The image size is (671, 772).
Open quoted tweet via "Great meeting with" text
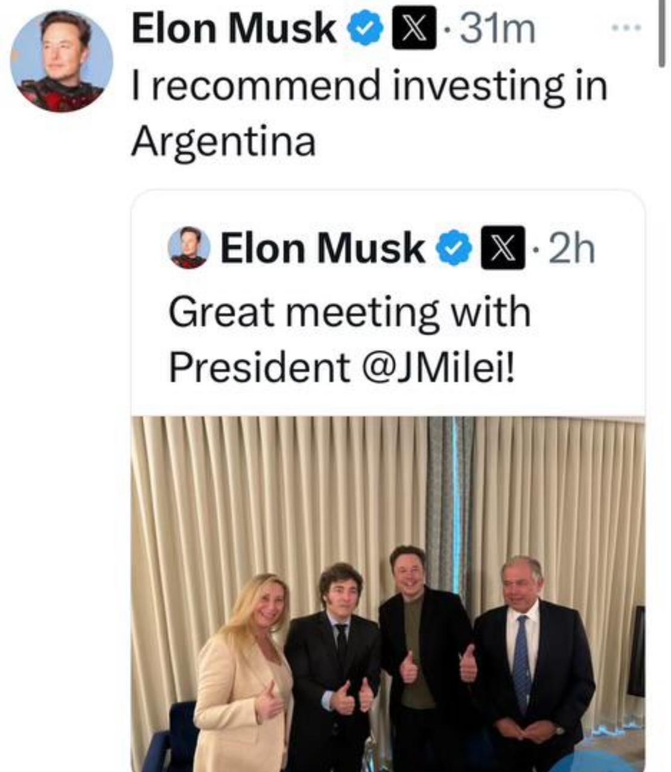coord(349,312)
